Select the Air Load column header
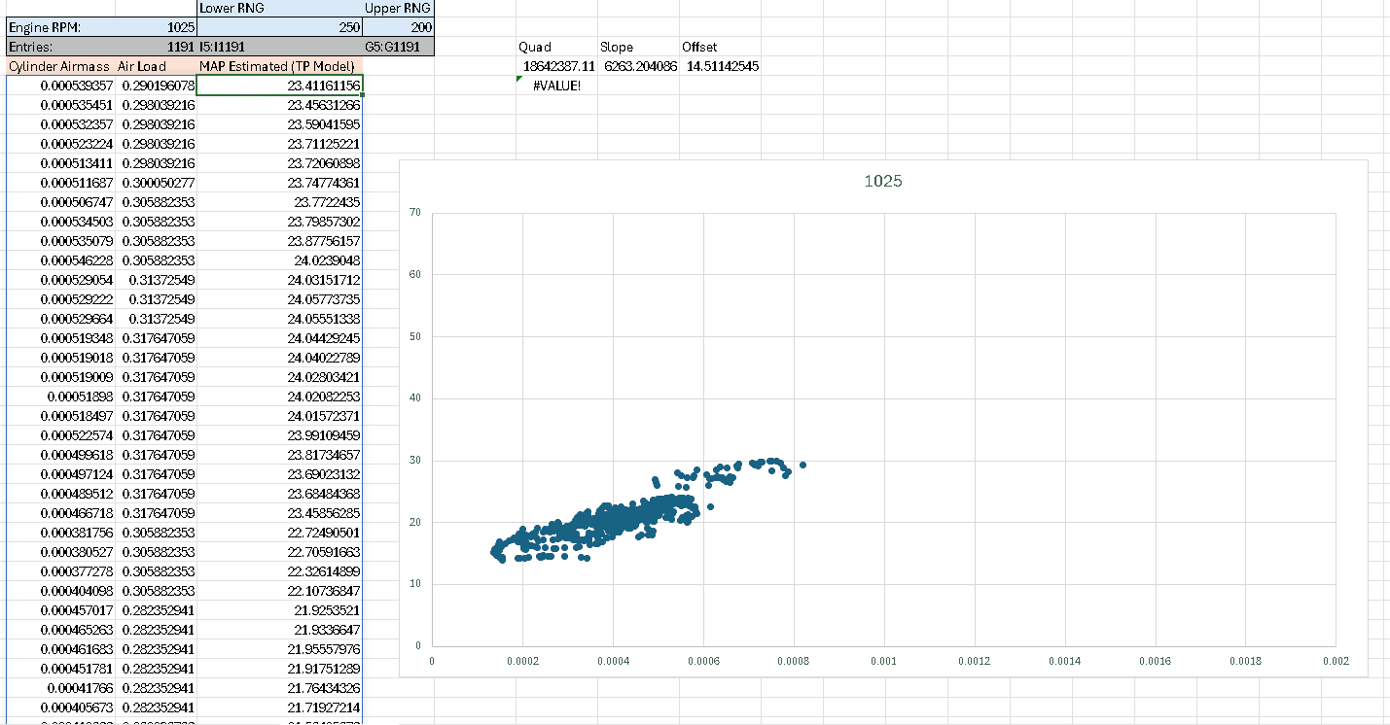This screenshot has height=725, width=1390. [x=156, y=66]
